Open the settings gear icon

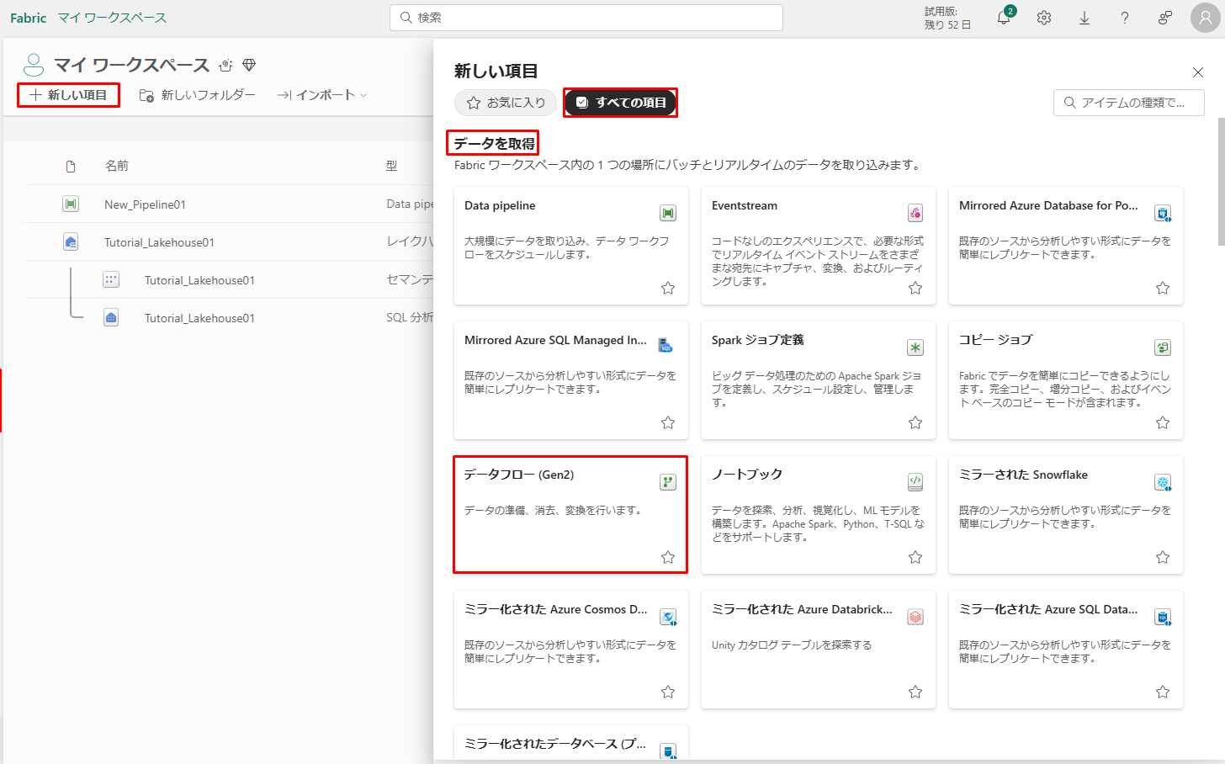pos(1044,18)
